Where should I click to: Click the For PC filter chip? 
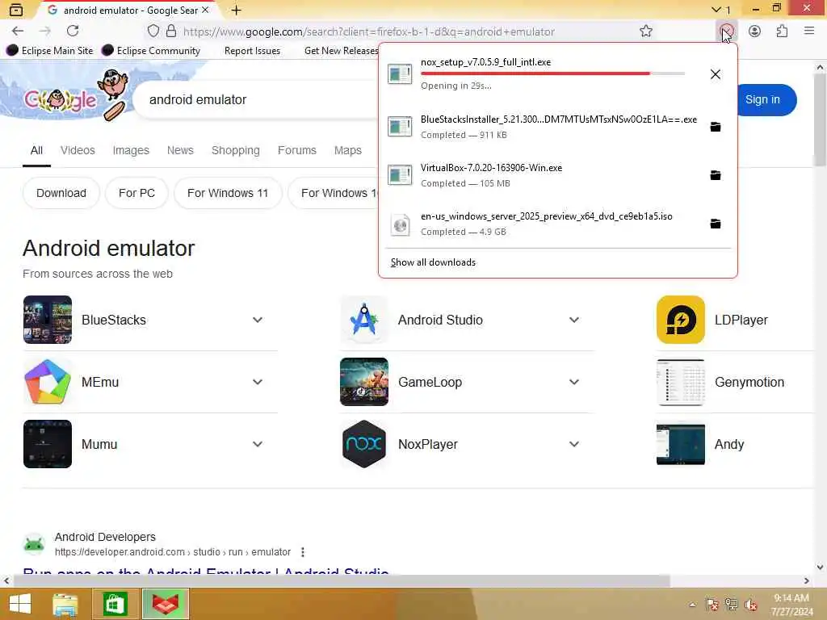[x=136, y=193]
